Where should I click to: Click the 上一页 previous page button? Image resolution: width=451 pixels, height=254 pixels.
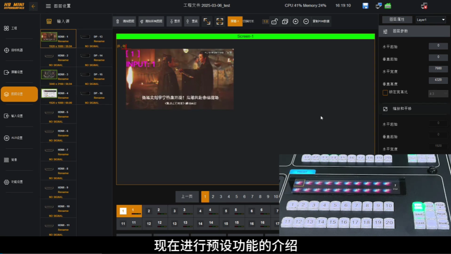click(x=187, y=197)
